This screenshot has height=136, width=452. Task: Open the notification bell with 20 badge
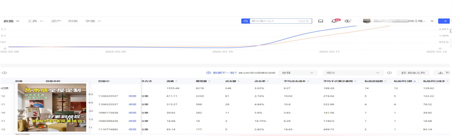(x=335, y=21)
